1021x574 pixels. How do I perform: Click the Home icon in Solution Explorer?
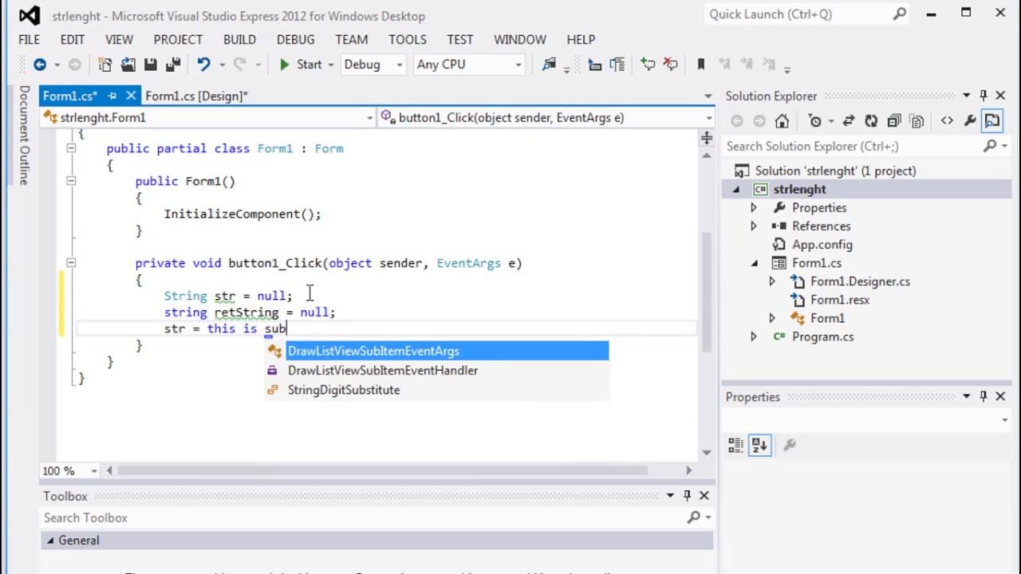[783, 121]
